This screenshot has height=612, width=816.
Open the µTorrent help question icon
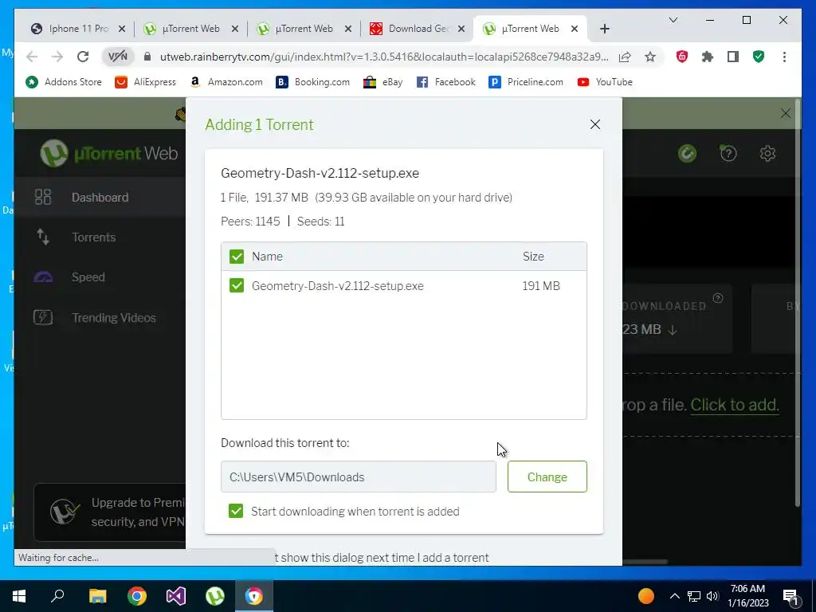click(728, 154)
